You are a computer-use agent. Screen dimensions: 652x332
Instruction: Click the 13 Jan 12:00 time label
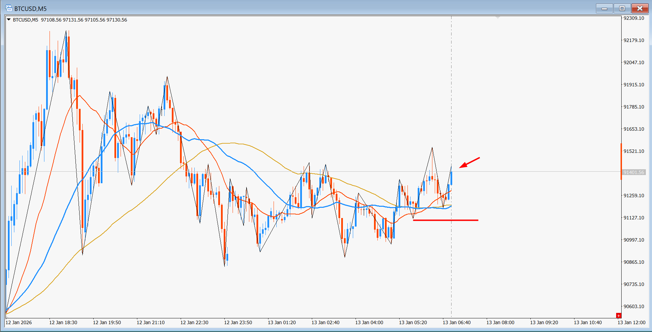pos(631,322)
